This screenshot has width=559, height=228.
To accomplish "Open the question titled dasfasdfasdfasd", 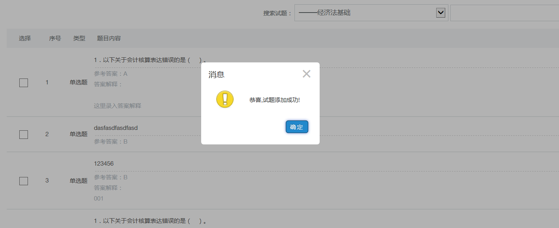I will 116,128.
